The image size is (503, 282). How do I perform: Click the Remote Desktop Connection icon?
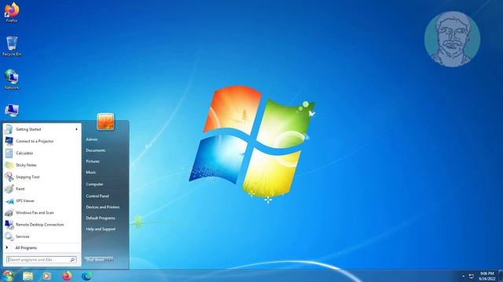tap(9, 225)
